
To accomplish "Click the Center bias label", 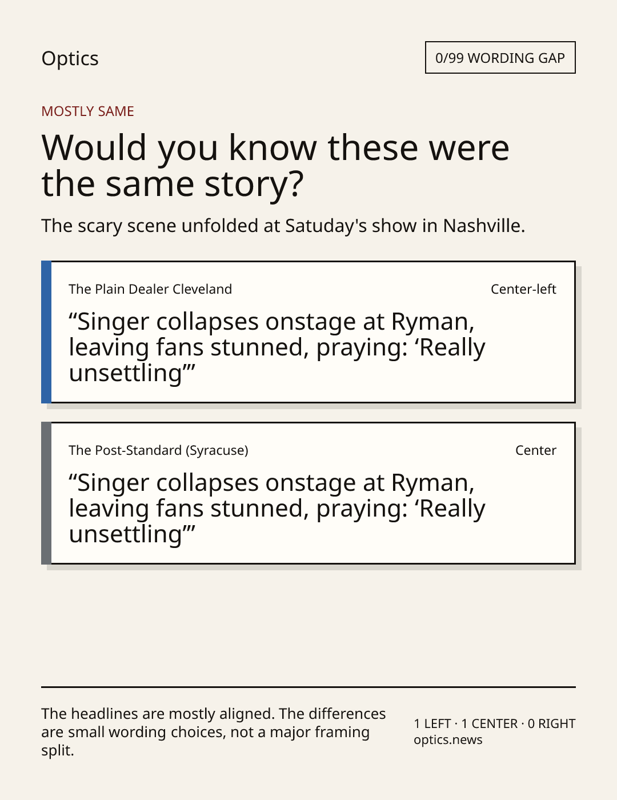I will click(x=535, y=450).
